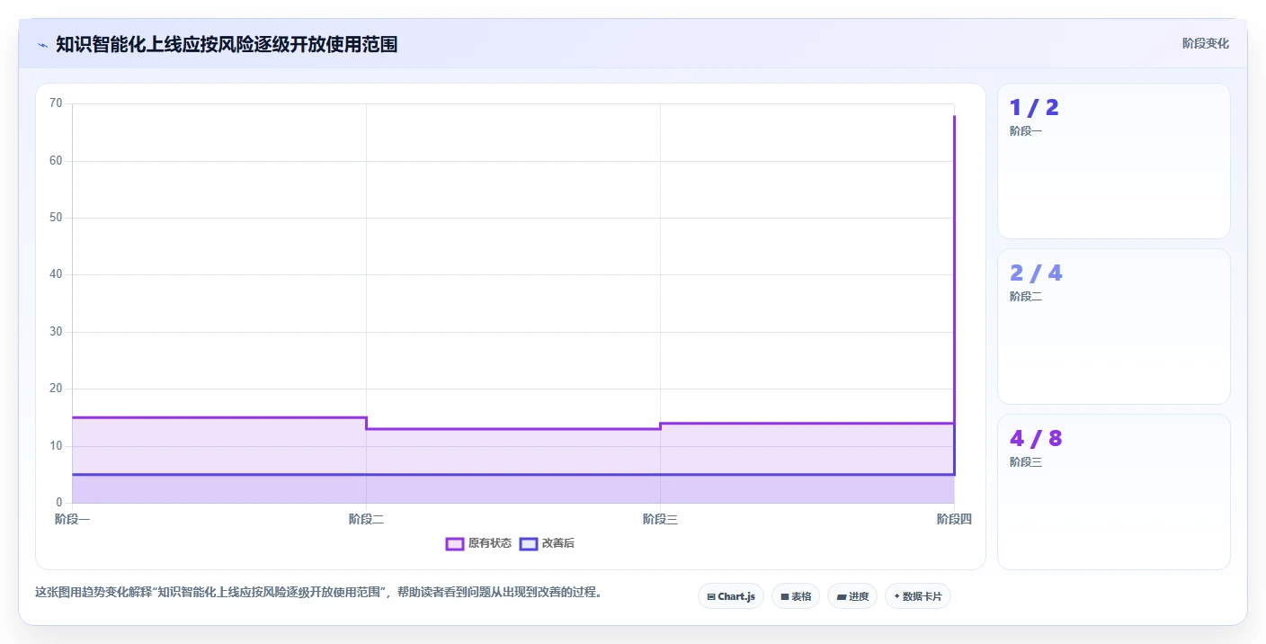
Task: Toggle the 原有状态 legend swatch
Action: (x=455, y=543)
